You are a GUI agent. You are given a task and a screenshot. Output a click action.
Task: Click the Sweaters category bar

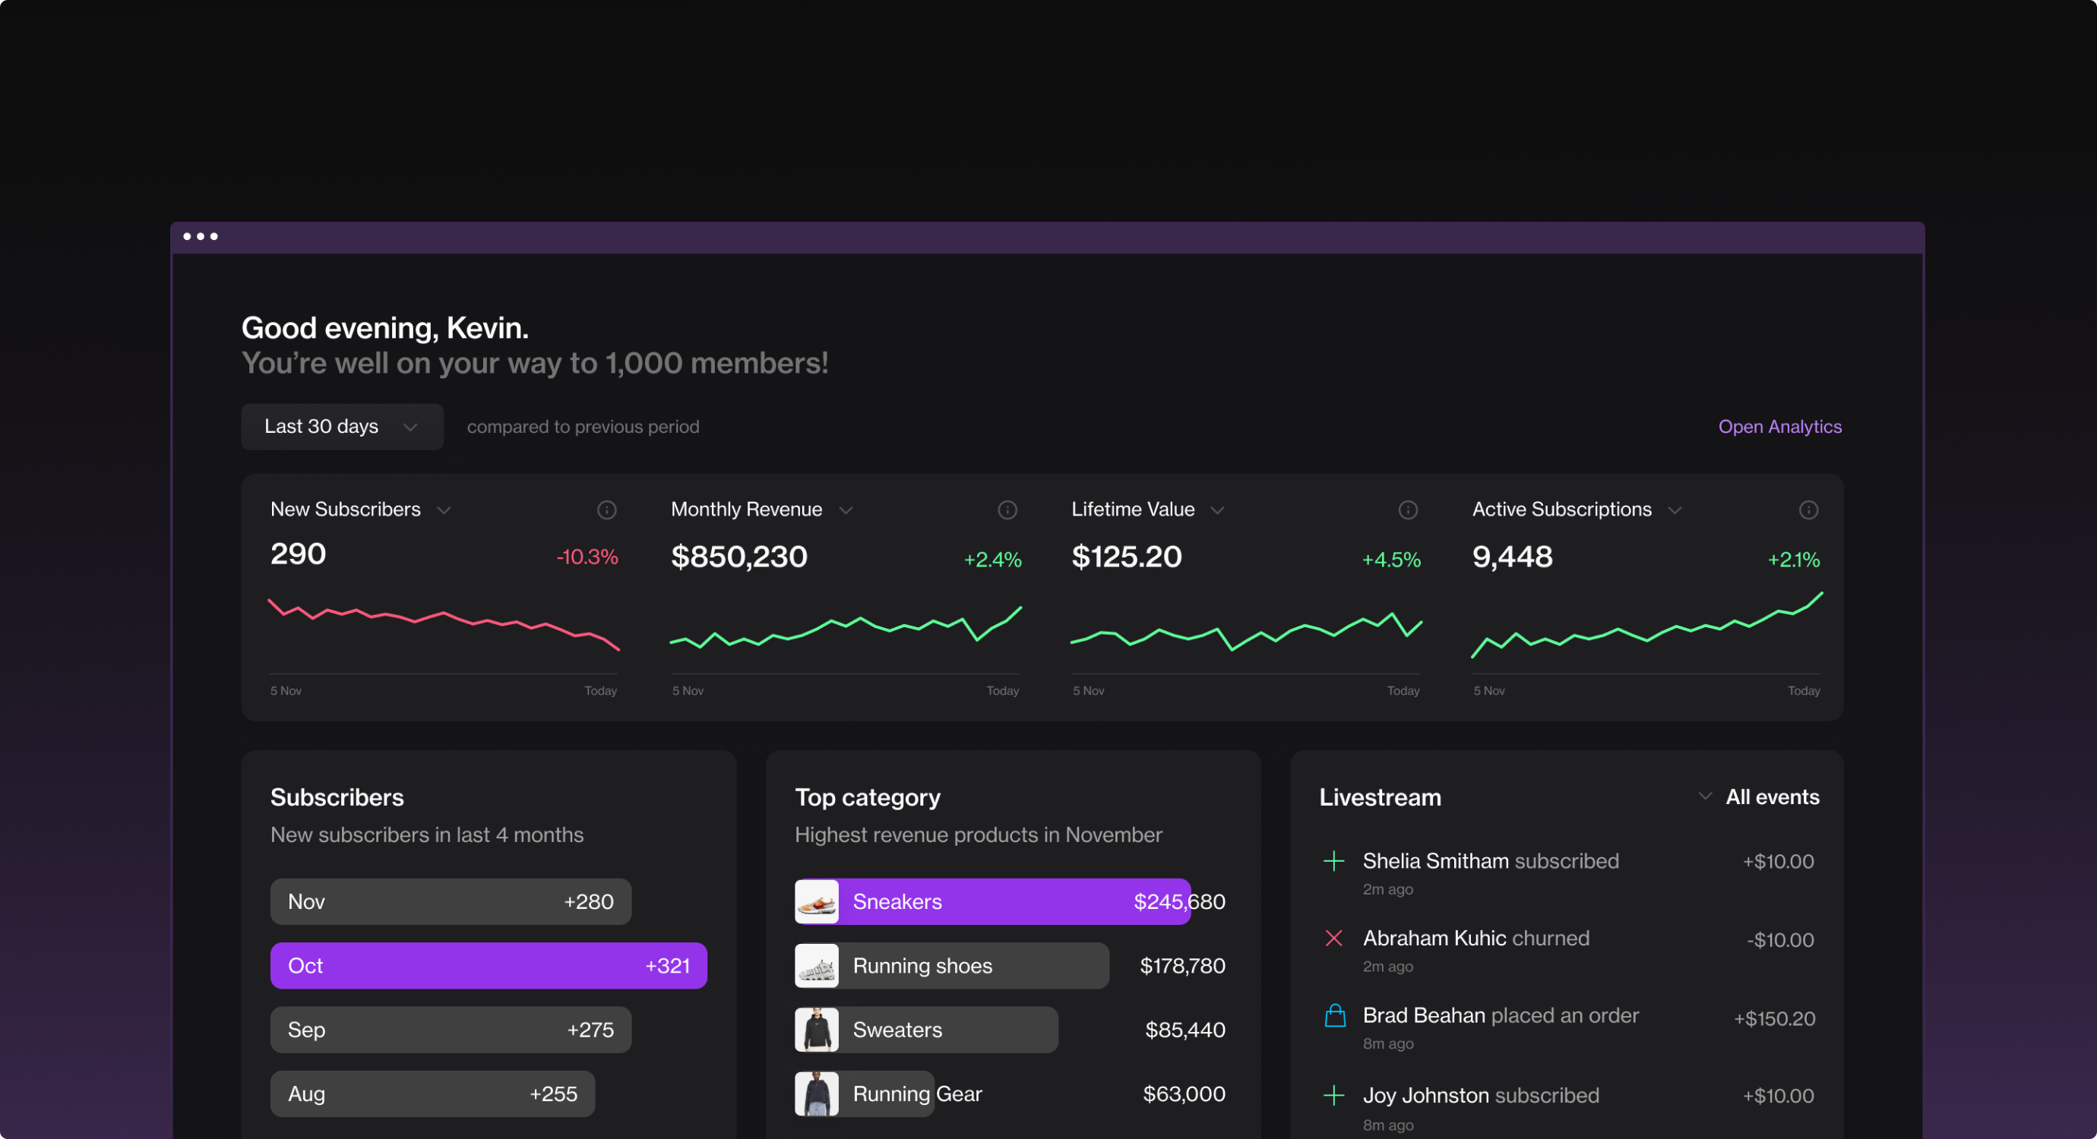pos(926,1030)
